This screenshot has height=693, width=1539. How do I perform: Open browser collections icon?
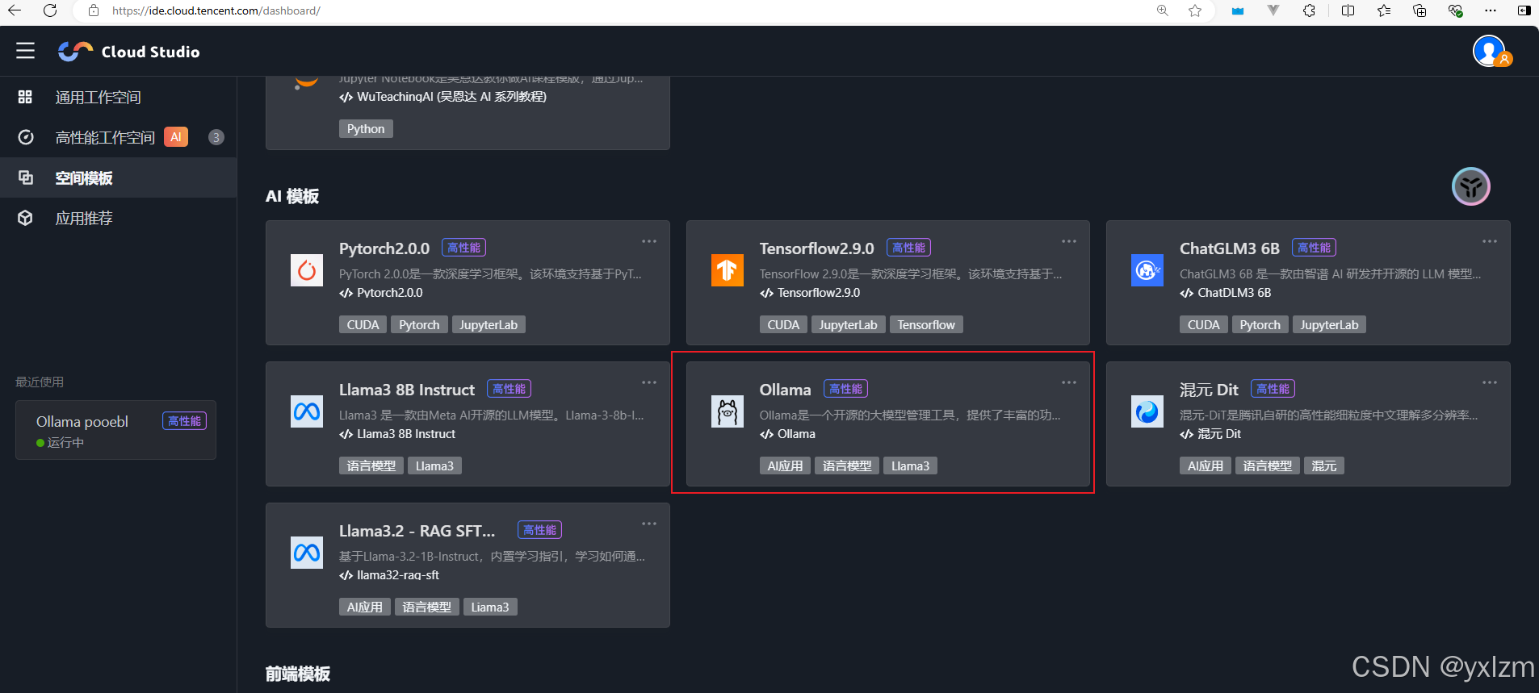click(x=1419, y=10)
